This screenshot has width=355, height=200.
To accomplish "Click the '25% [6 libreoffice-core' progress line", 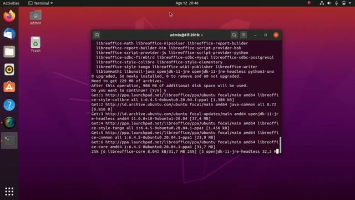I will point(185,152).
